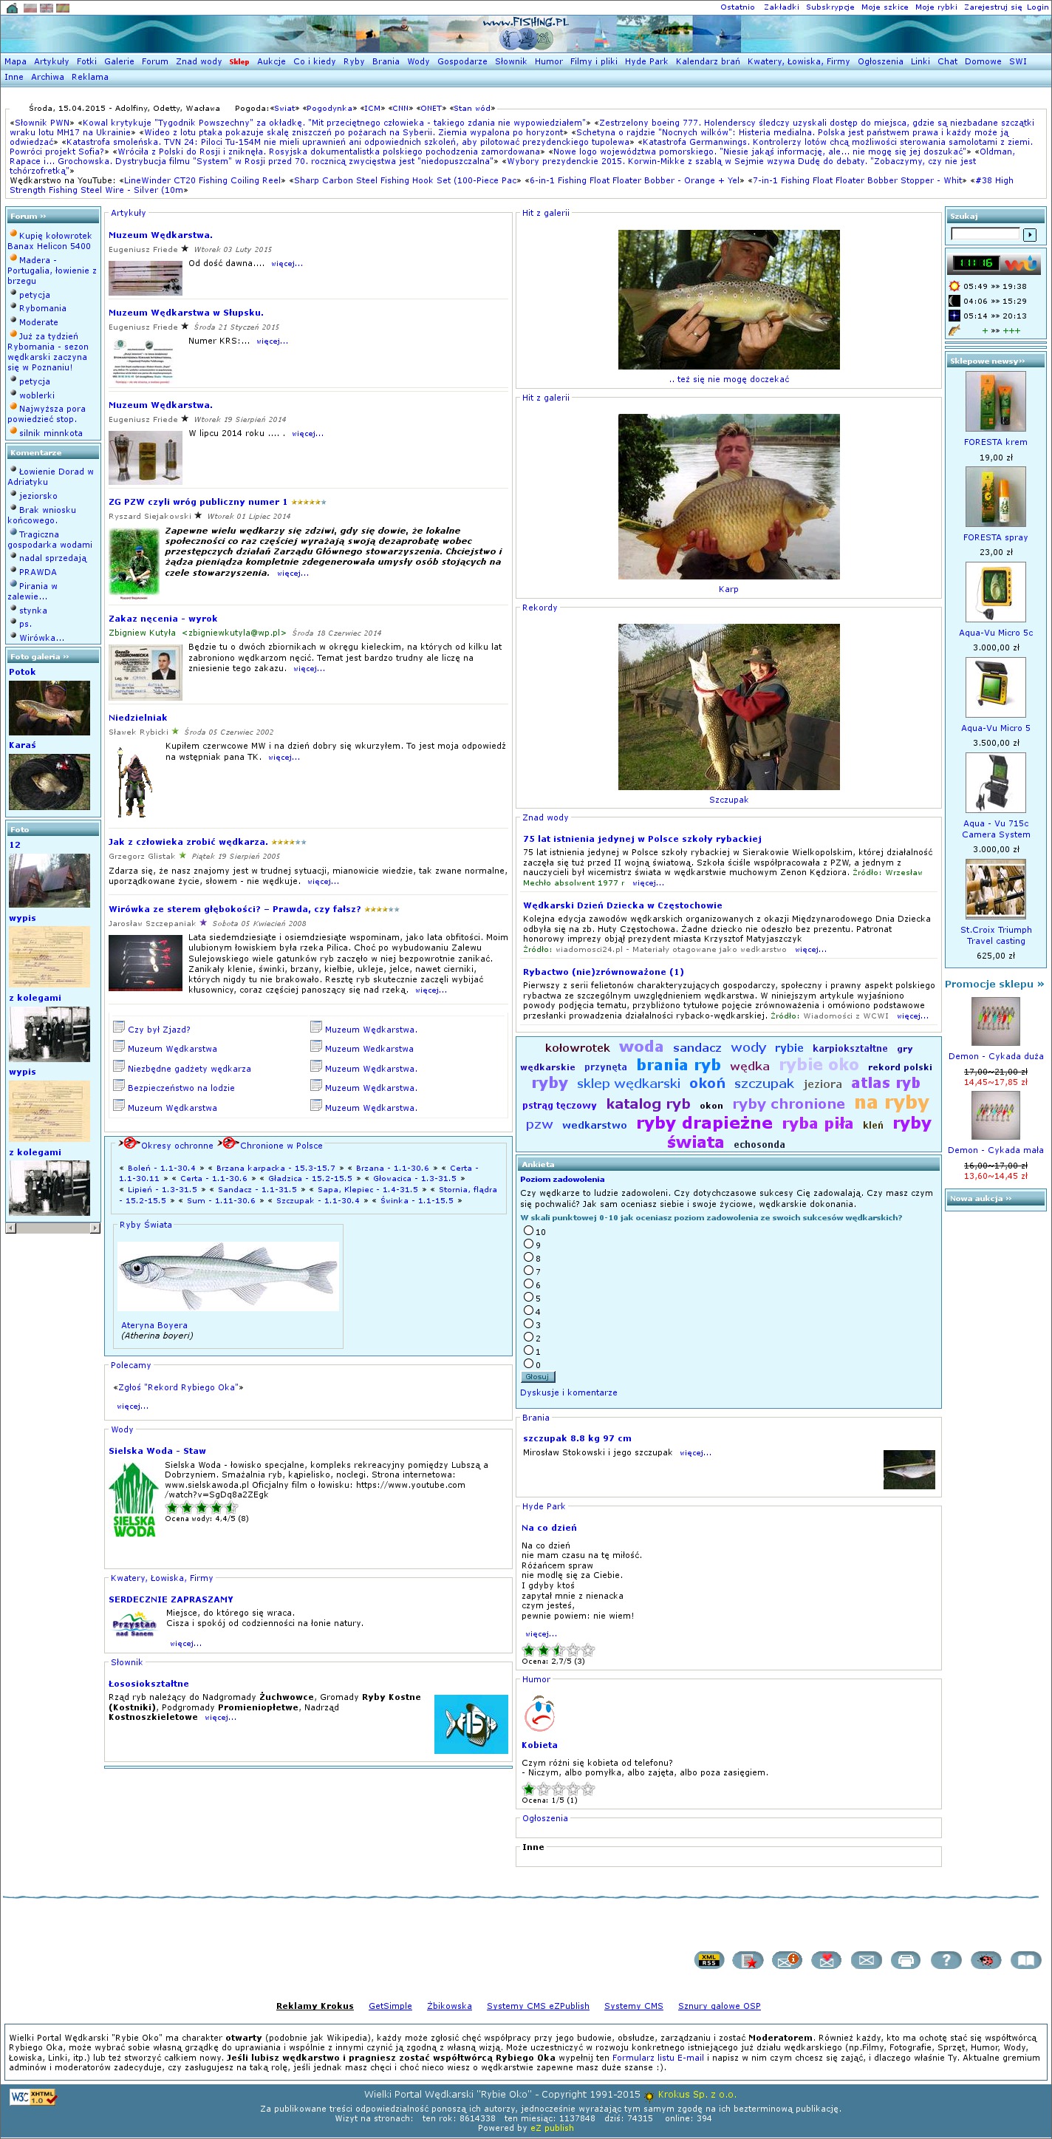Open the XML RSS feed icon
The width and height of the screenshot is (1052, 2139).
tap(708, 1959)
